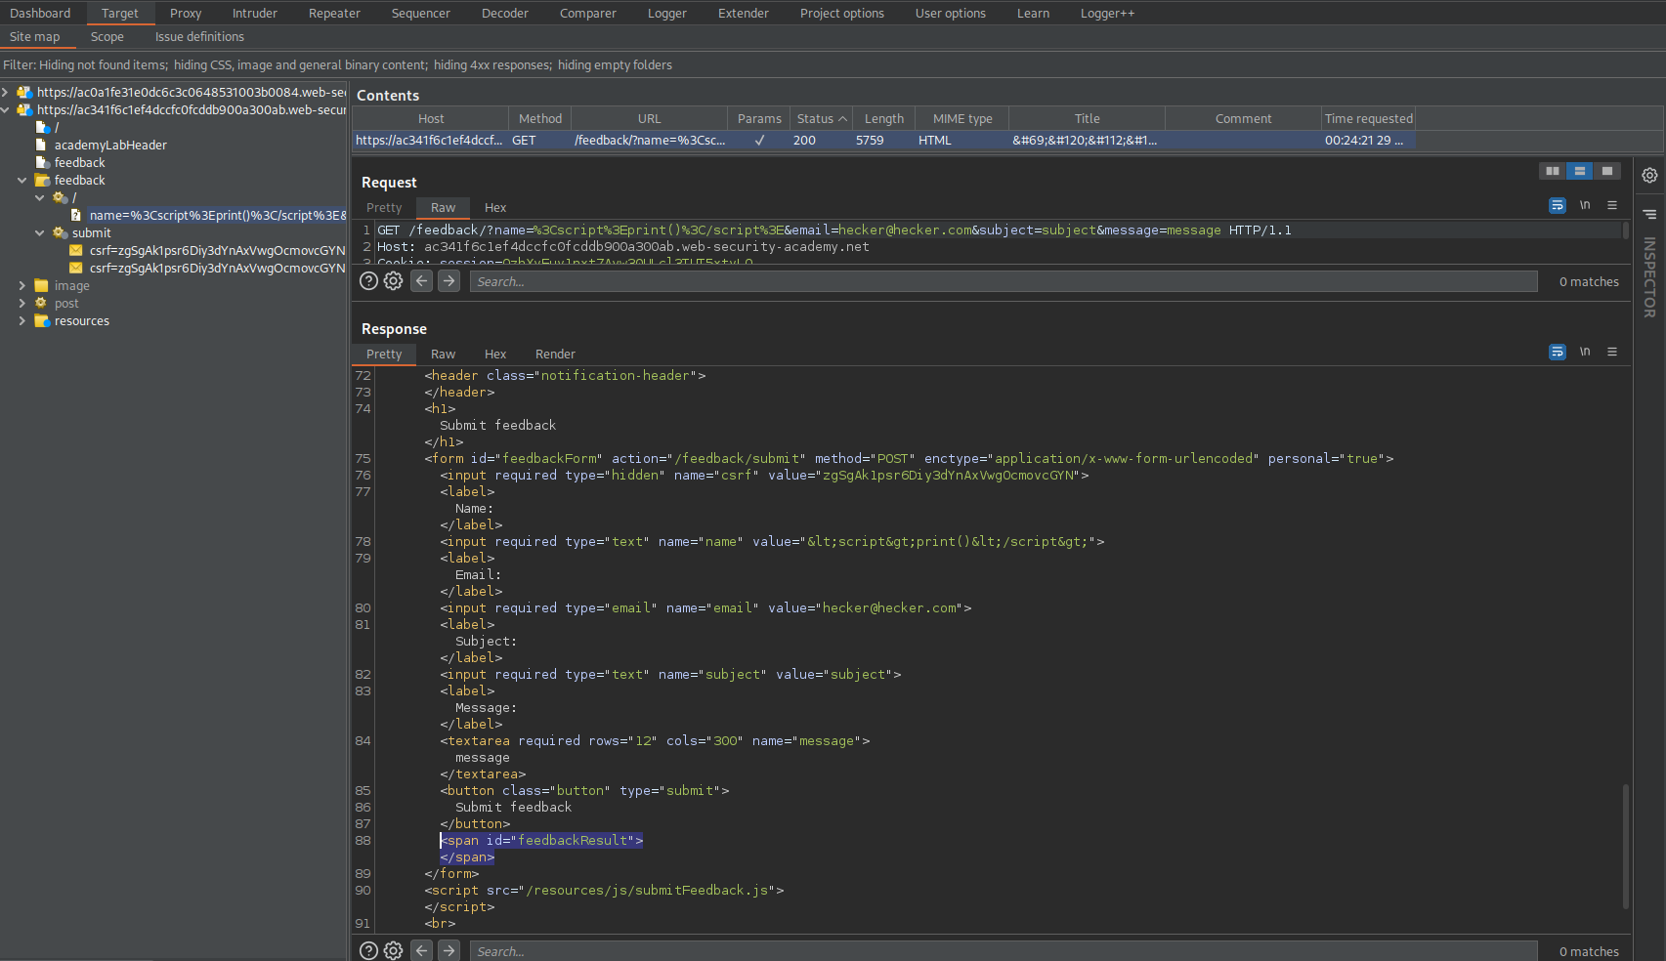Go to next match in Request search
The height and width of the screenshot is (961, 1666).
point(449,281)
